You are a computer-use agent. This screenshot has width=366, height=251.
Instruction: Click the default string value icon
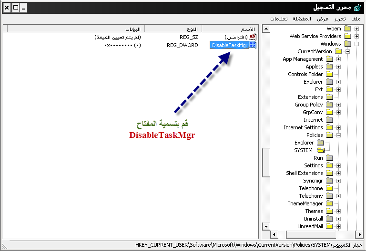tap(253, 37)
